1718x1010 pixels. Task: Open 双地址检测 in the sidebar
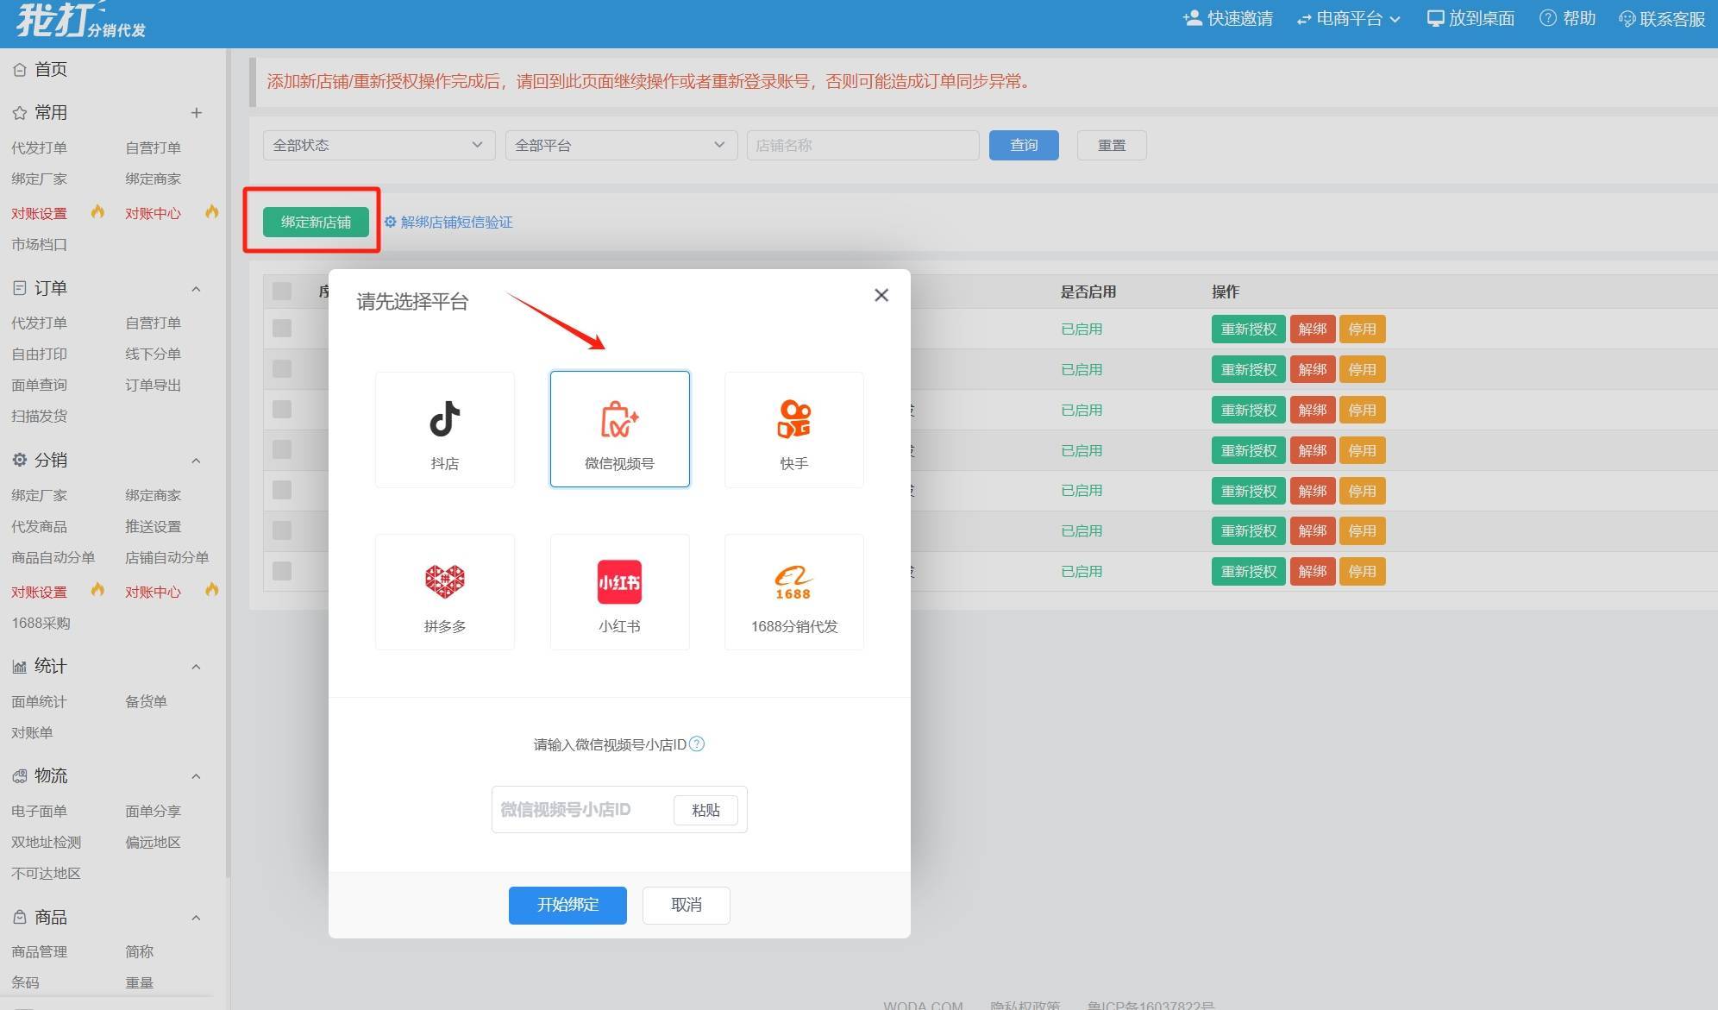(46, 842)
